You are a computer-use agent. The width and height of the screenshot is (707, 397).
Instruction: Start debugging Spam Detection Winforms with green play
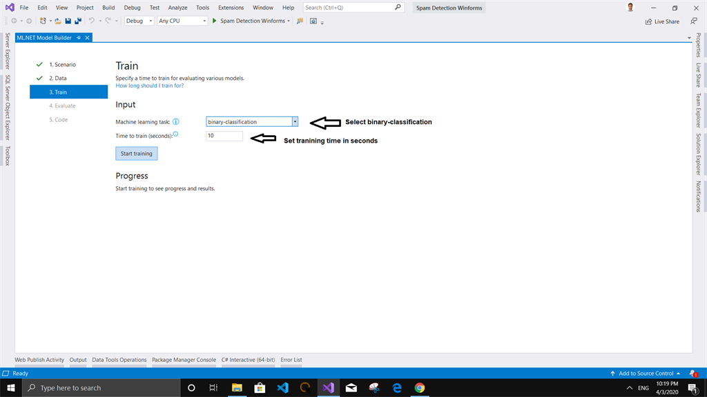point(214,21)
